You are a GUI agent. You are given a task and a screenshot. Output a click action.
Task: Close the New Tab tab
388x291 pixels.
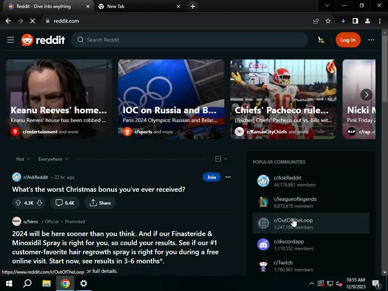[x=178, y=6]
